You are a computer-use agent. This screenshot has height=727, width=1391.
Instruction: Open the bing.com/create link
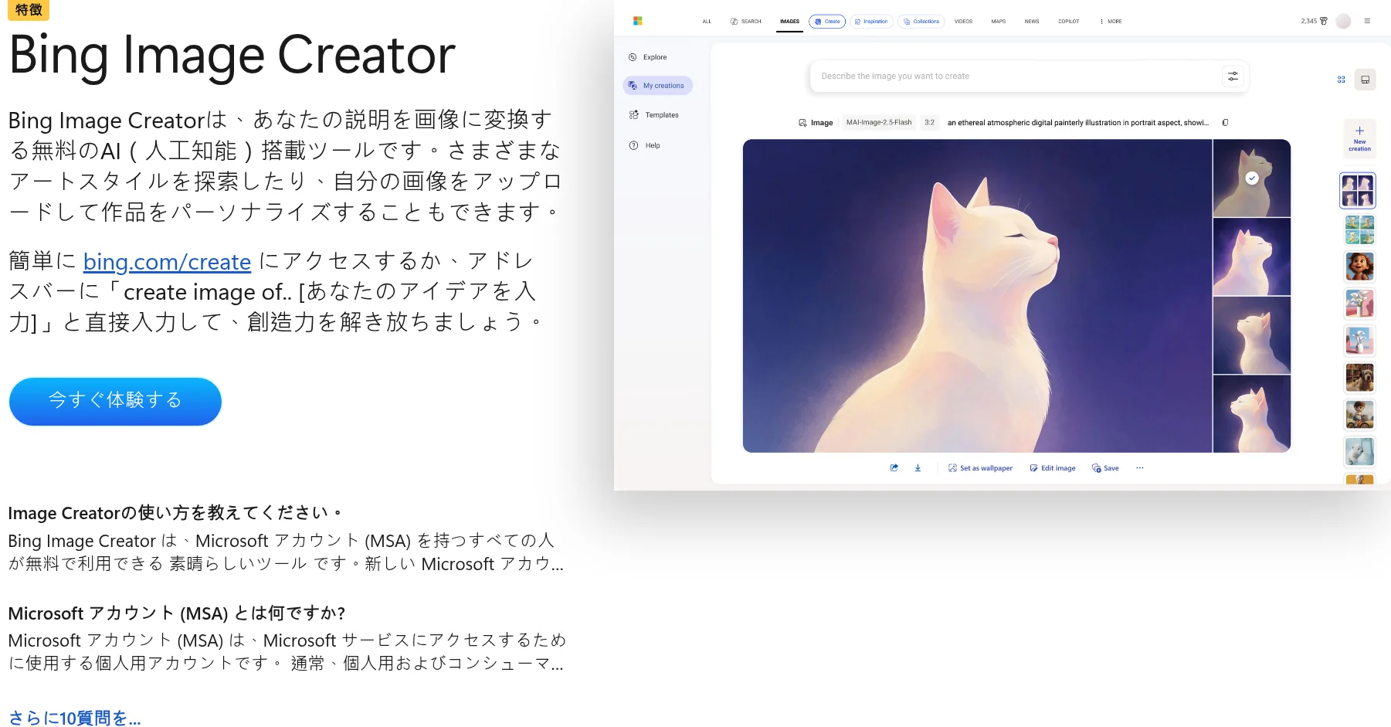167,262
